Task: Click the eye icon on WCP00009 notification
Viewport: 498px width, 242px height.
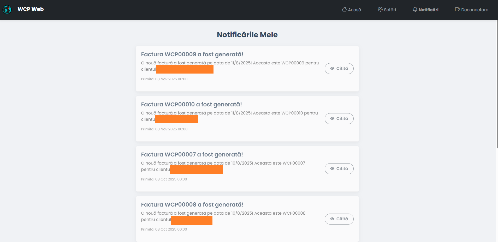Action: pyautogui.click(x=332, y=68)
